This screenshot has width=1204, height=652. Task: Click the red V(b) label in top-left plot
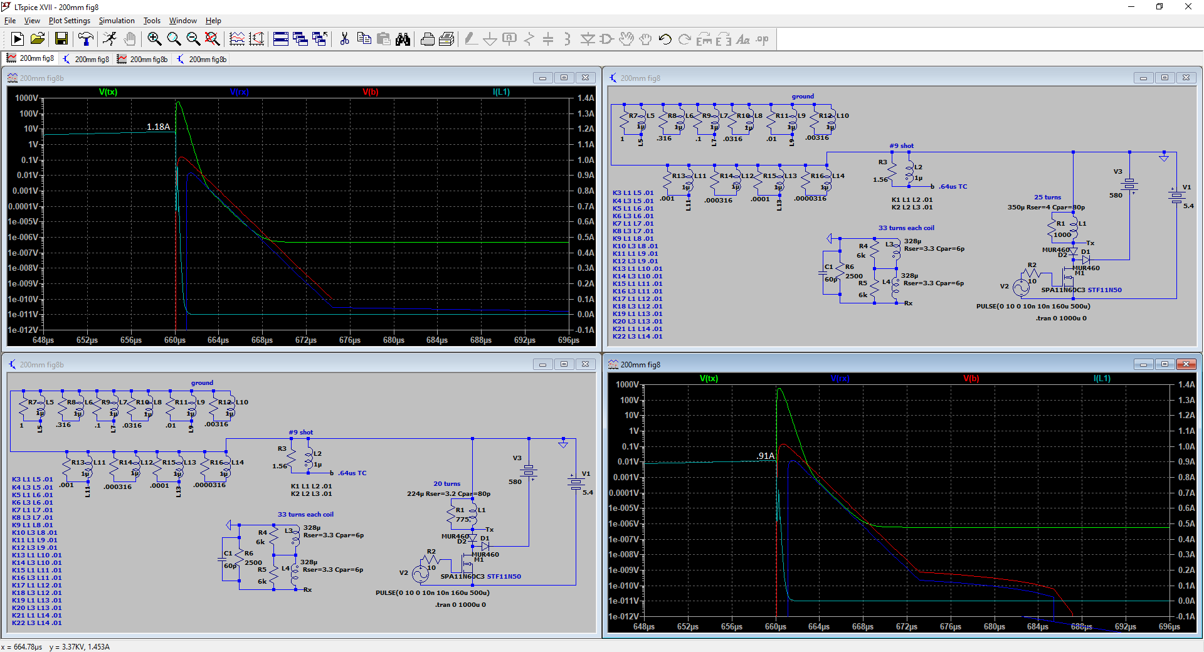pyautogui.click(x=371, y=92)
